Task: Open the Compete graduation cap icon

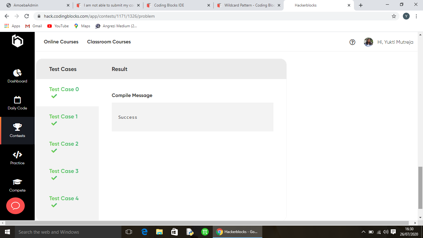Action: [17, 182]
